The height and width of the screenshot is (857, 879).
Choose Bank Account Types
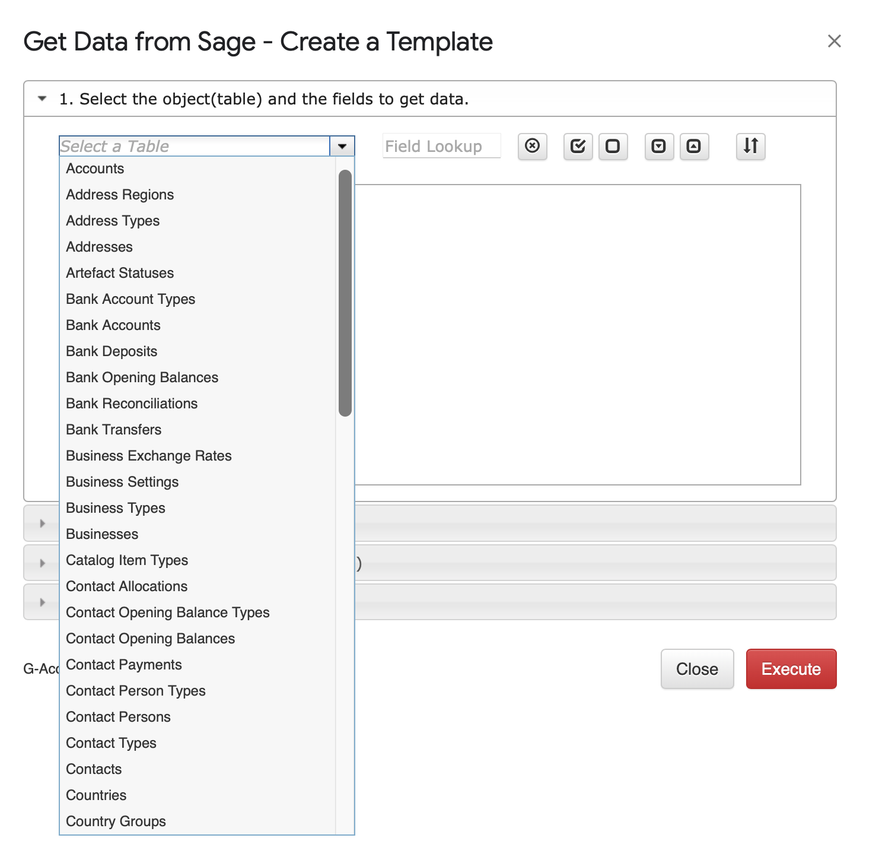[x=198, y=299]
